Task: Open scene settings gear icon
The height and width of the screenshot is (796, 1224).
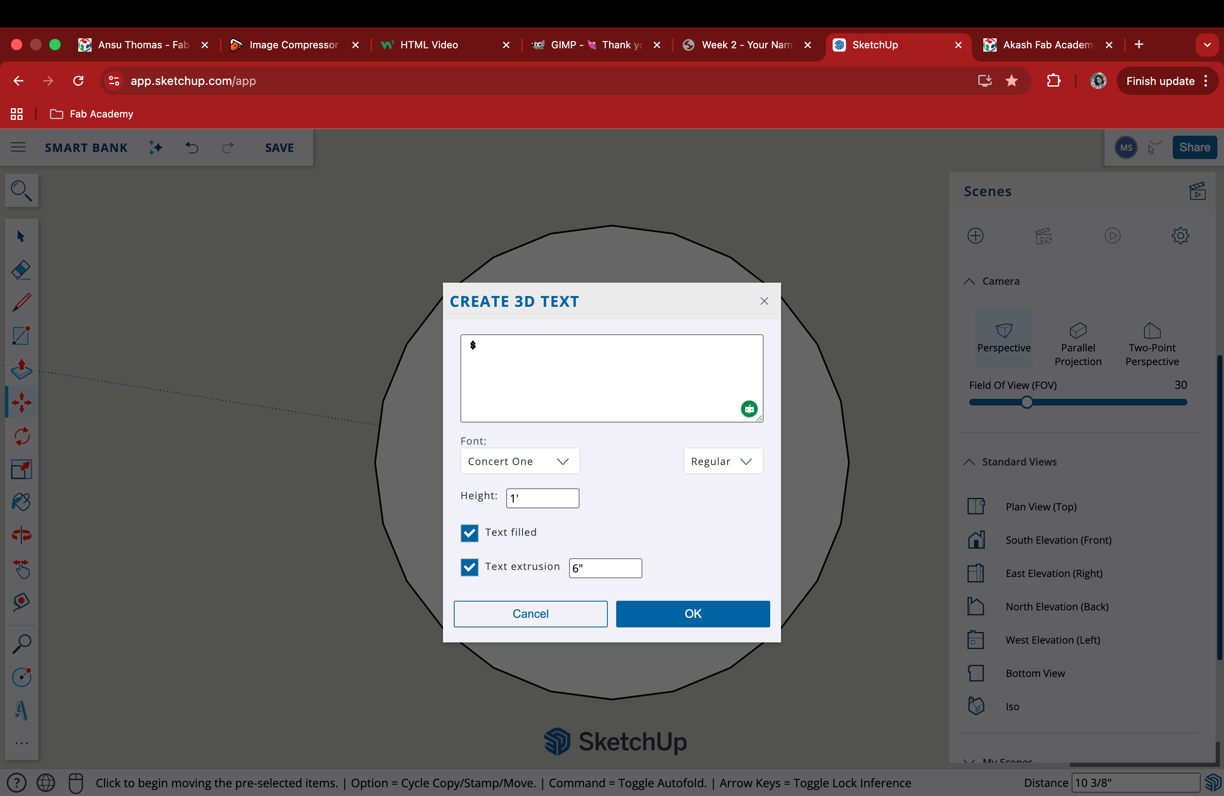Action: coord(1180,236)
